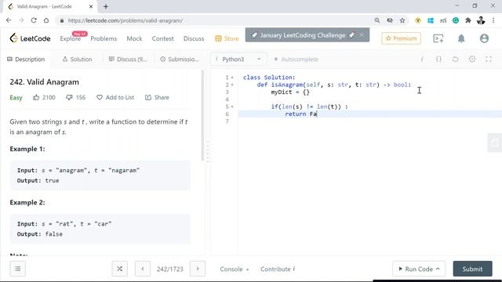Go to next problem arrow
Image resolution: width=502 pixels, height=282 pixels.
pos(198,269)
